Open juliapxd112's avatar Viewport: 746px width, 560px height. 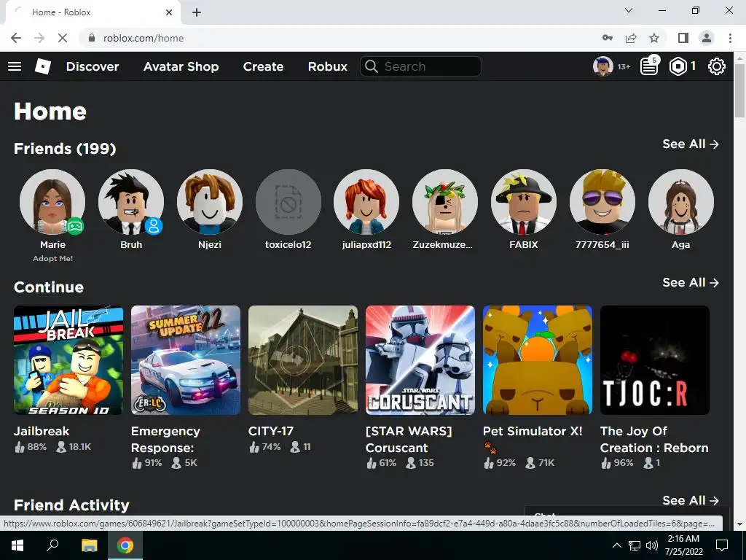[366, 202]
